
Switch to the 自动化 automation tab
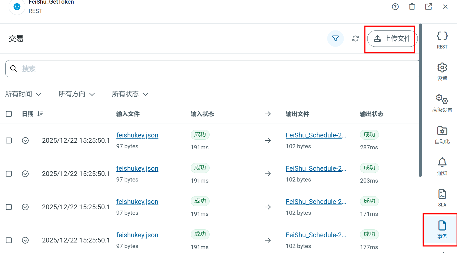(442, 135)
